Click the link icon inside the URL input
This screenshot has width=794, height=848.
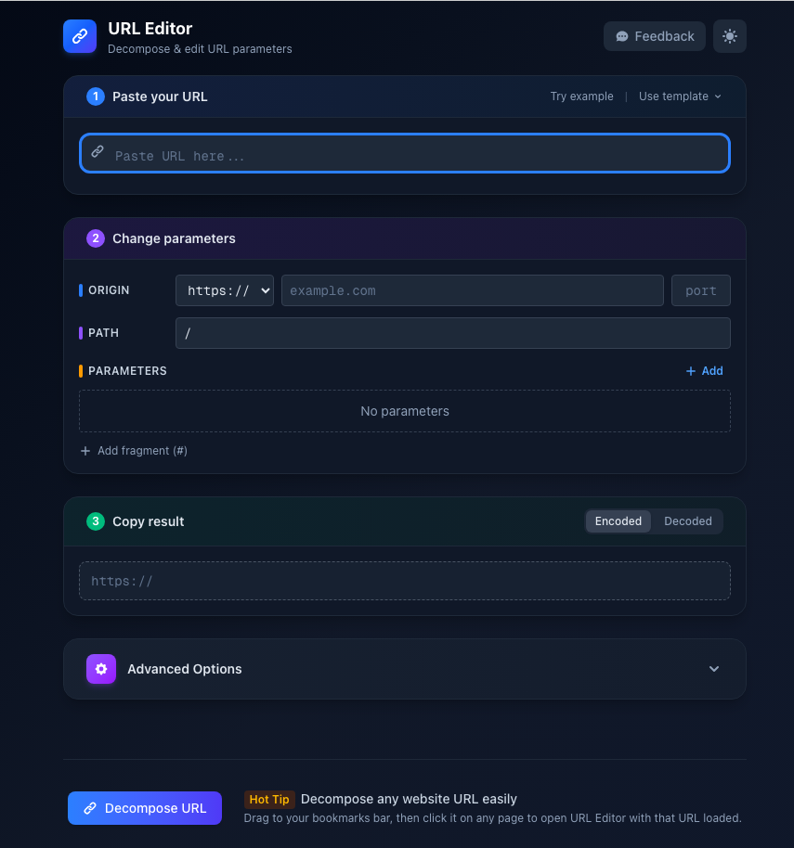click(x=98, y=150)
